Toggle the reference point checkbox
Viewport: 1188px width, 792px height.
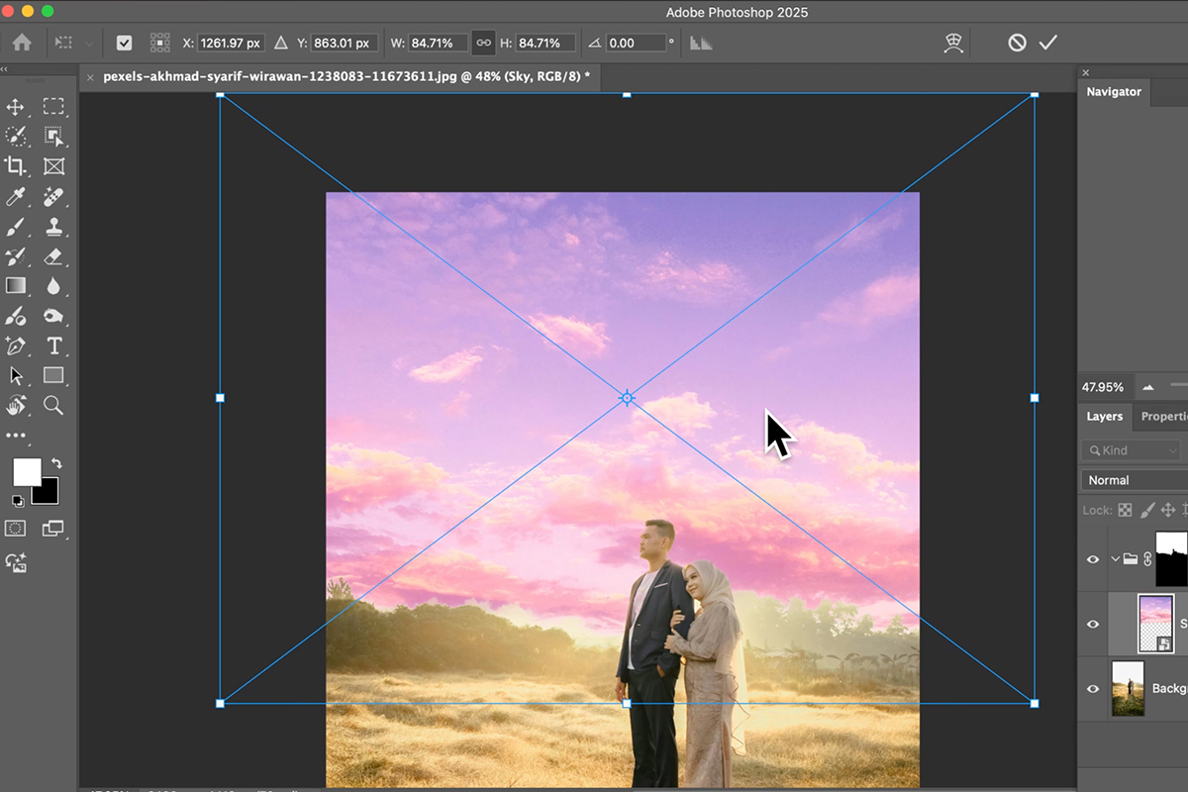coord(124,44)
